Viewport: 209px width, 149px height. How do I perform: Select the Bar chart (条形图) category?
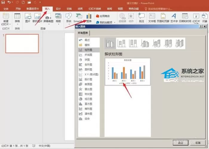pyautogui.click(x=89, y=65)
